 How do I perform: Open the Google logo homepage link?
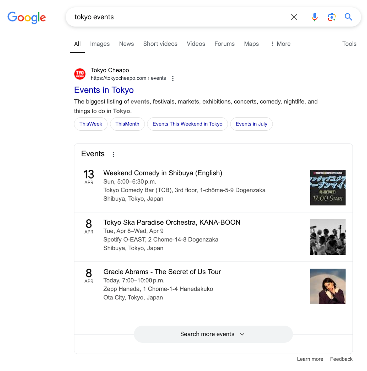point(26,17)
